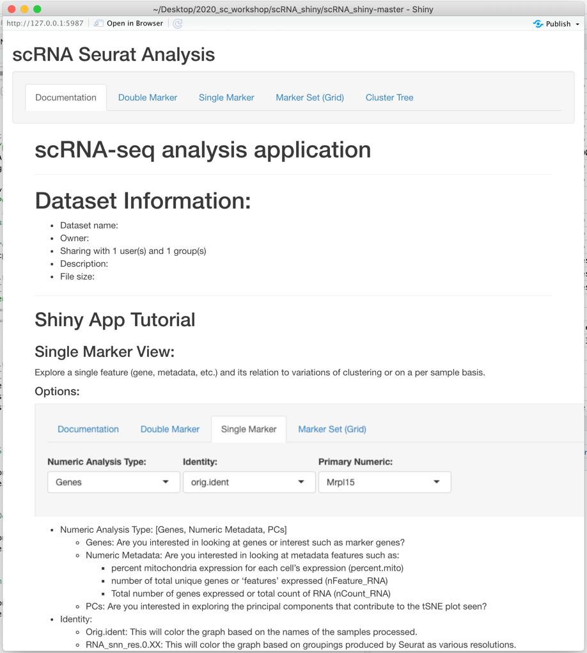This screenshot has width=587, height=653.
Task: Maximize the window with the green button
Action: click(x=37, y=9)
